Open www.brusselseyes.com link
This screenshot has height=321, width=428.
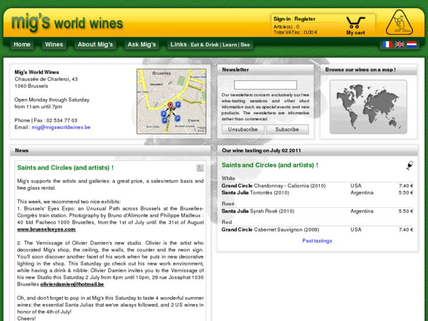47,230
